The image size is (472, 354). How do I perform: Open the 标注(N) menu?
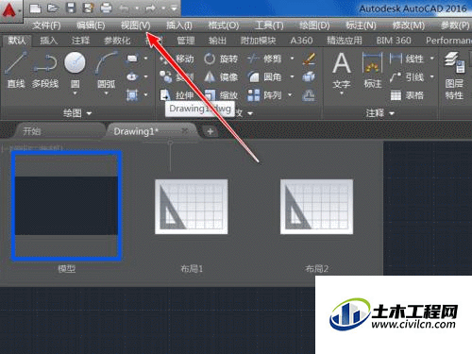coord(361,25)
